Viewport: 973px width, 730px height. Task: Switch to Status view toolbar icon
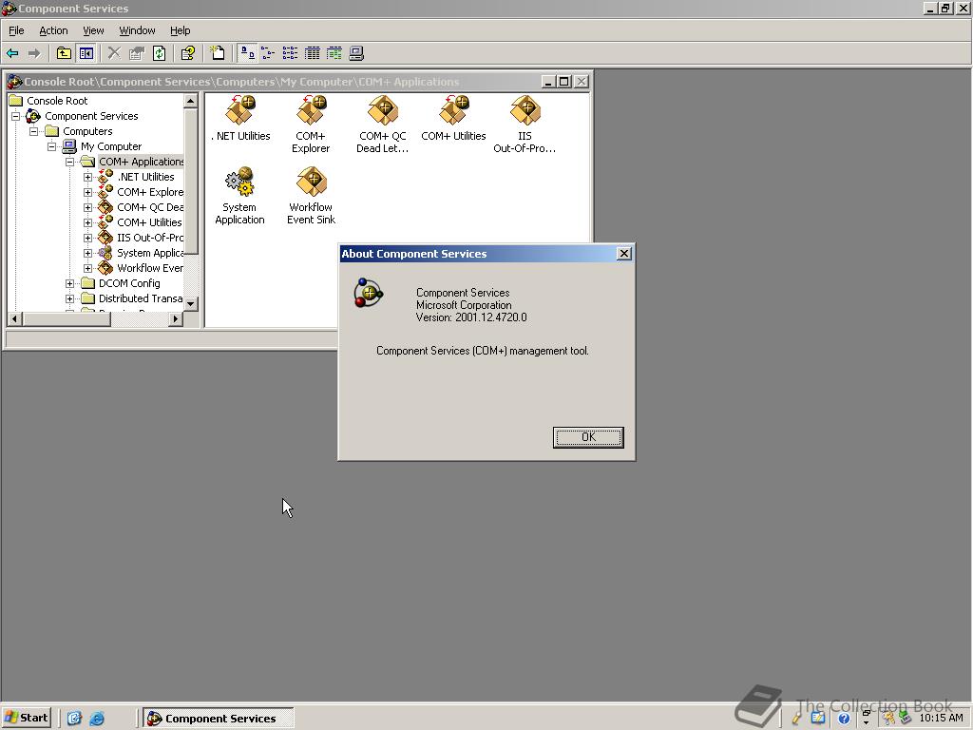[x=334, y=53]
